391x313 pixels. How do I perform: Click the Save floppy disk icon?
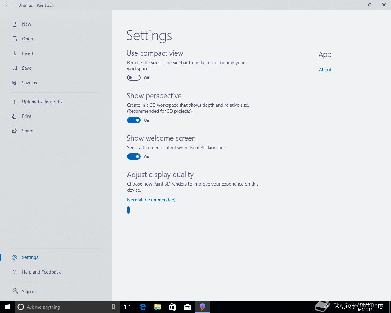tap(15, 68)
